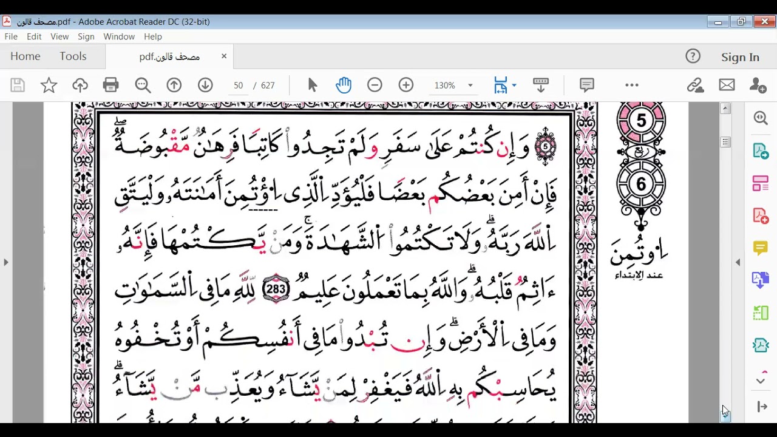This screenshot has width=777, height=437.
Task: Click the page number field
Action: click(238, 86)
